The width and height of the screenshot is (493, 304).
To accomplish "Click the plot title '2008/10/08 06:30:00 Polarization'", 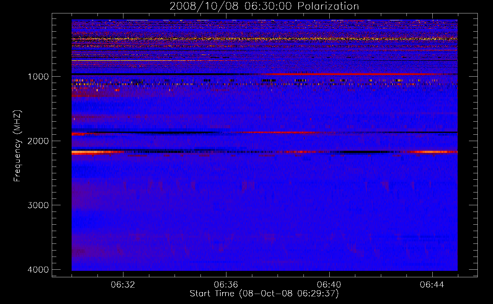I will pos(264,6).
